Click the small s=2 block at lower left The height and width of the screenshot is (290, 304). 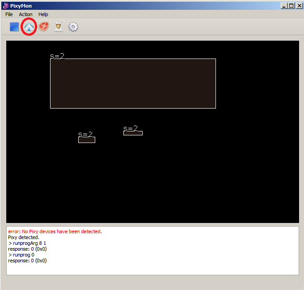click(x=87, y=140)
